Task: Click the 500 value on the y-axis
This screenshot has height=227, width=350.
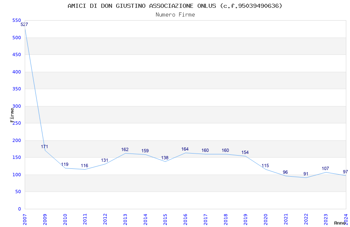Action: 17,38
